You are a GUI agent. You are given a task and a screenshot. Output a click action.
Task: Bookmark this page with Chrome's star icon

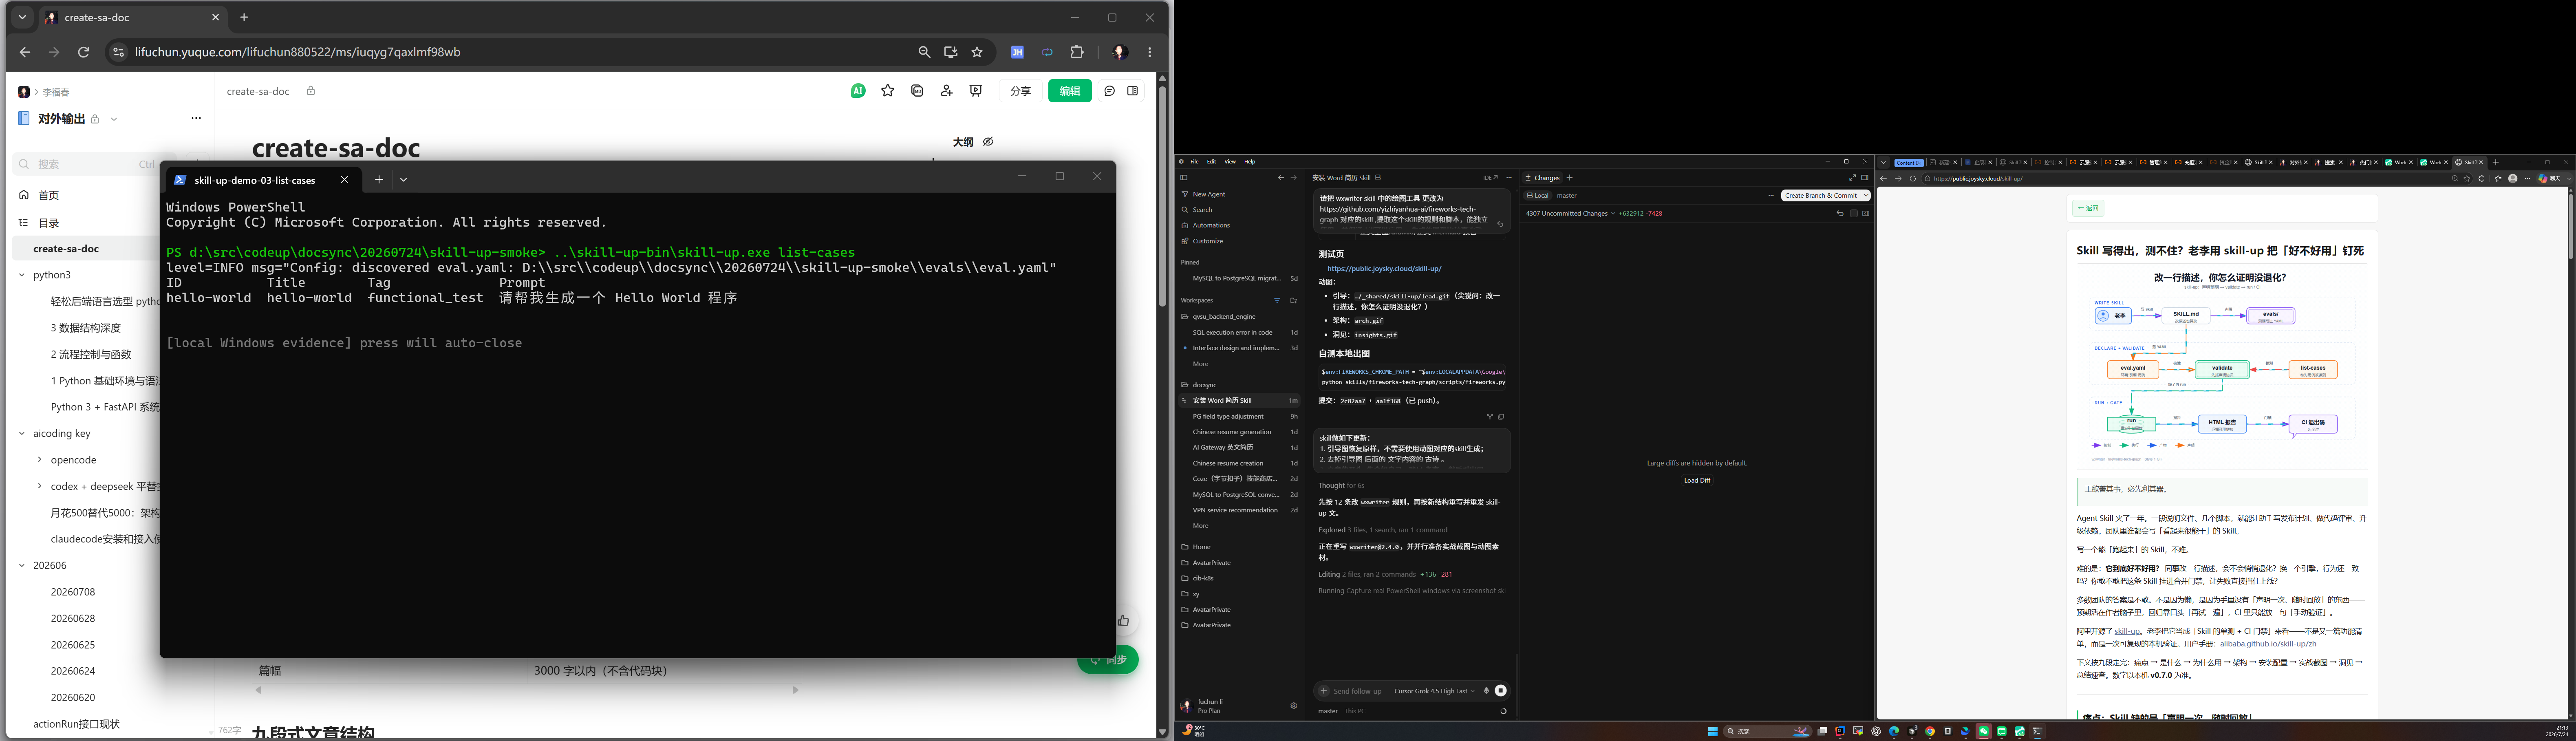point(978,52)
